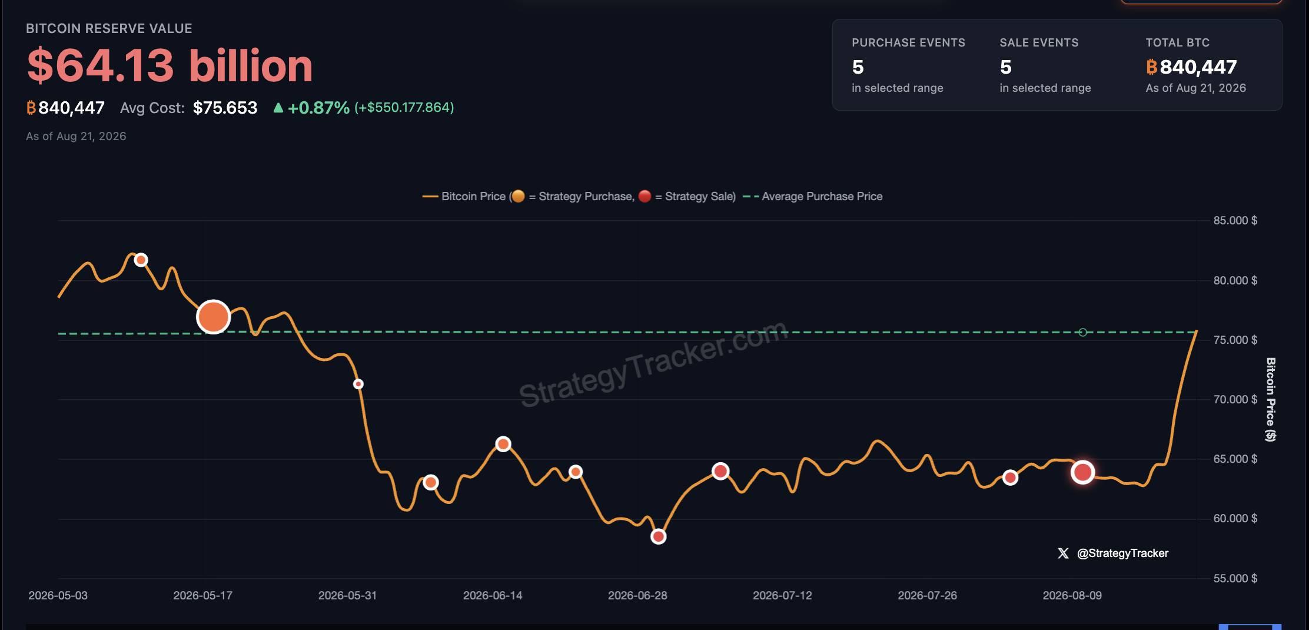This screenshot has width=1309, height=630.
Task: Select the purchase marker near 2026-06-14 peak
Action: click(503, 444)
